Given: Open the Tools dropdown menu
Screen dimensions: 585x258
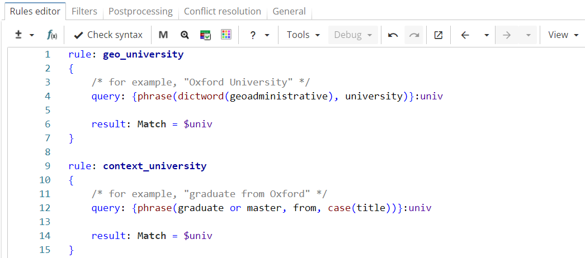Looking at the screenshot, I should click(x=303, y=35).
